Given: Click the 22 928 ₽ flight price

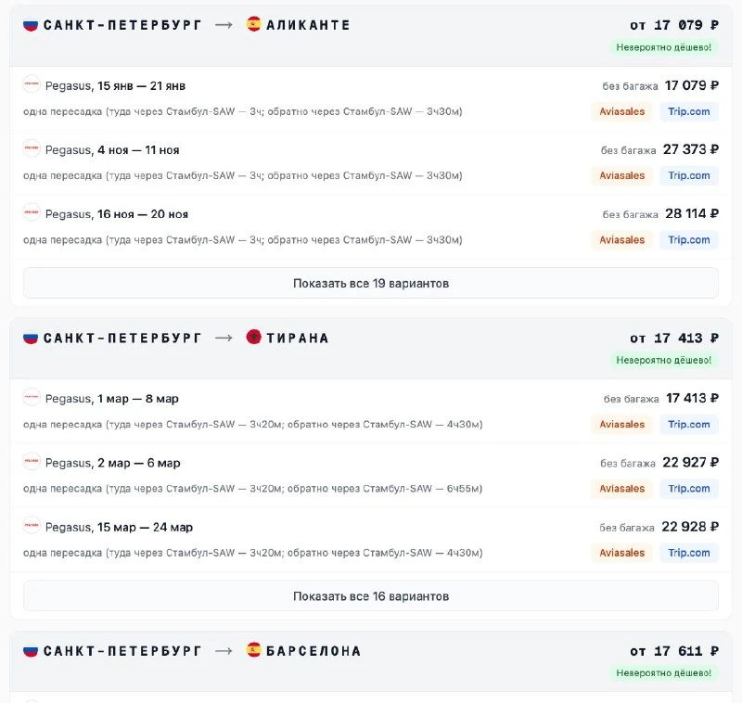Looking at the screenshot, I should point(690,527).
